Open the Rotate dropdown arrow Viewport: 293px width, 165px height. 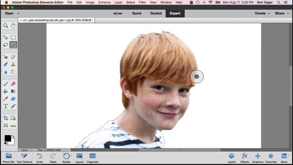point(71,156)
